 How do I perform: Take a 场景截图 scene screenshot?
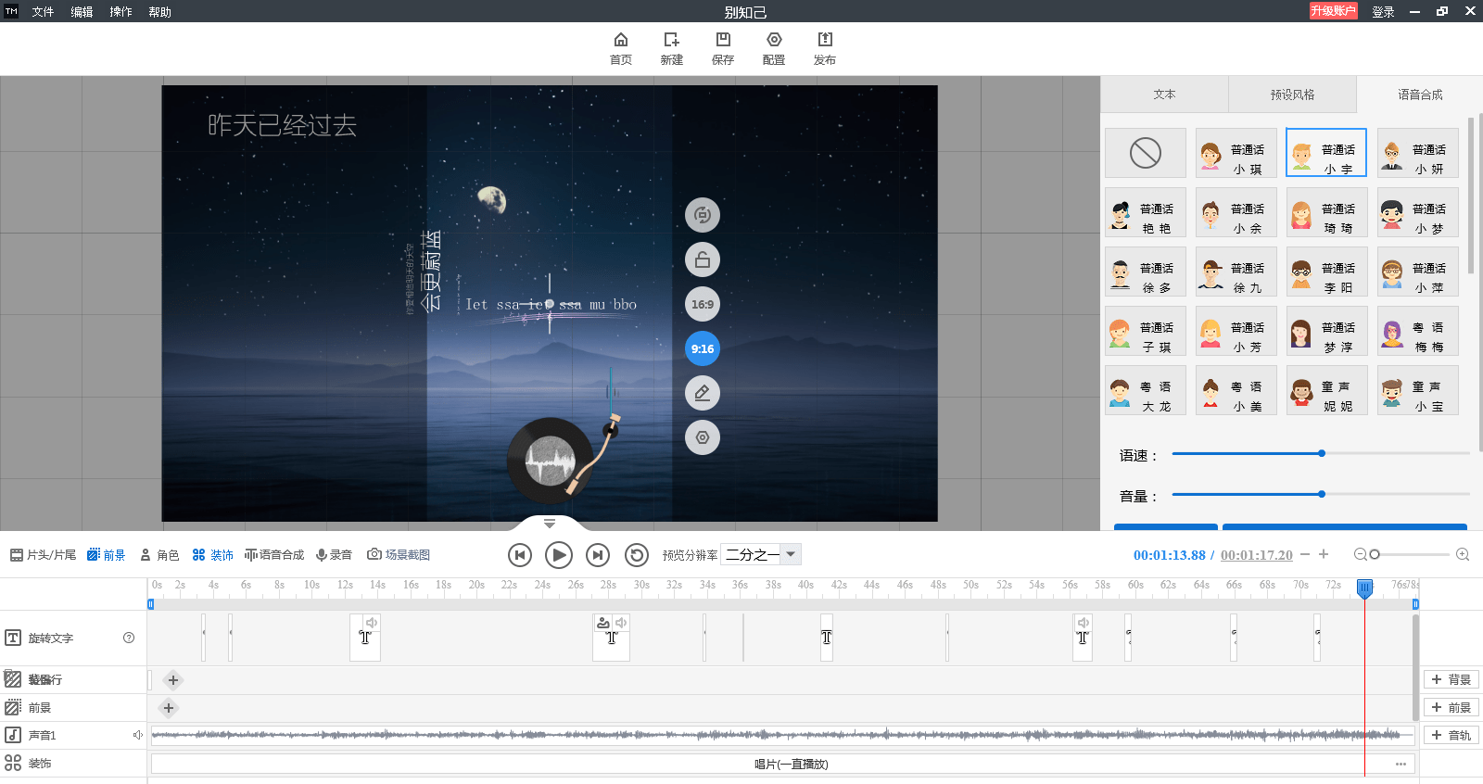pyautogui.click(x=399, y=554)
